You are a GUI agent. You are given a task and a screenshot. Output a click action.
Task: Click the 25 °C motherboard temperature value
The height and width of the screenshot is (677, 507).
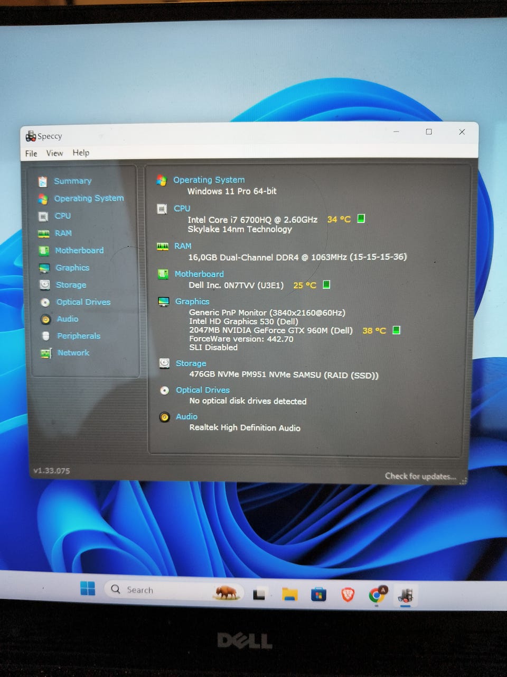(305, 285)
